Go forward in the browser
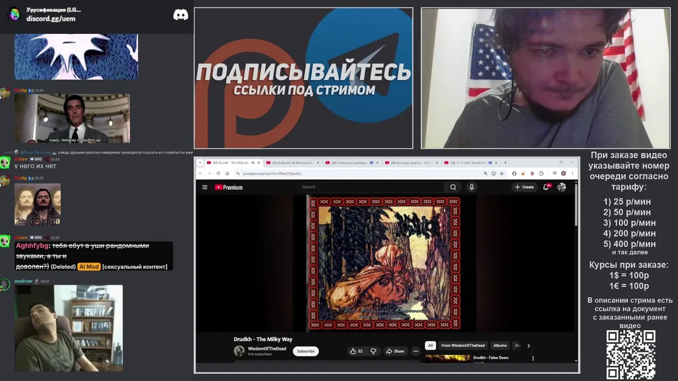The image size is (678, 381). 209,173
